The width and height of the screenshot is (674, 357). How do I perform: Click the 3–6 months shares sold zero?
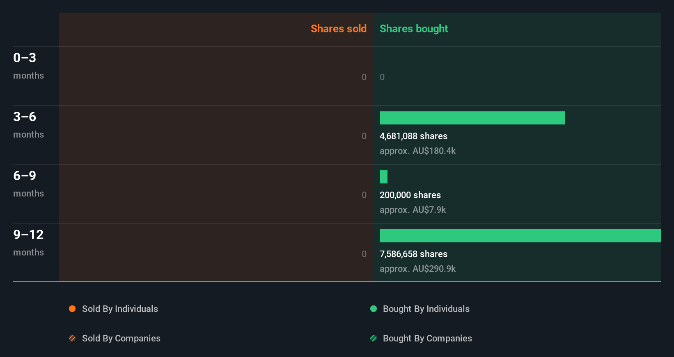(364, 136)
